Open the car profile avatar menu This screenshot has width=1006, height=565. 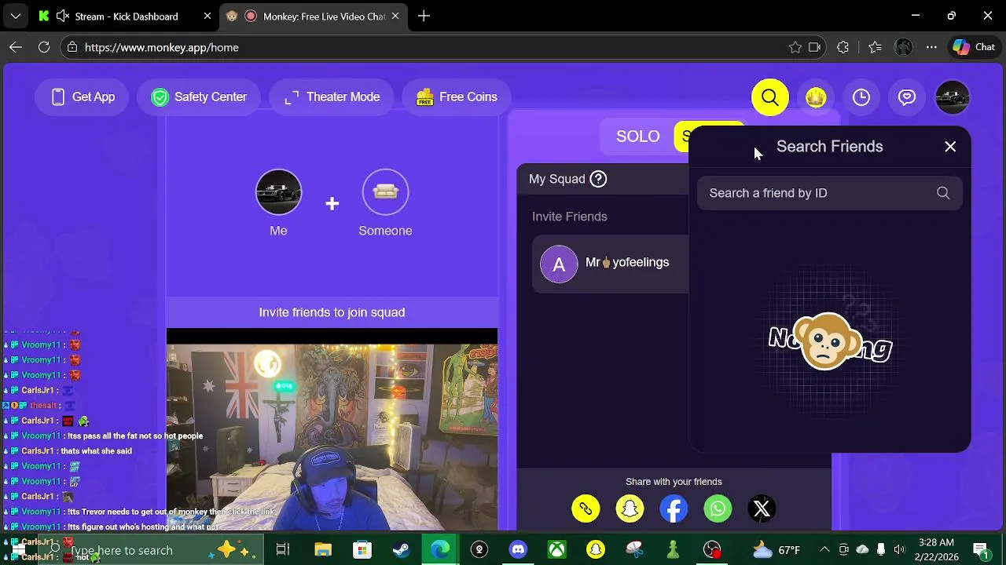pos(953,97)
